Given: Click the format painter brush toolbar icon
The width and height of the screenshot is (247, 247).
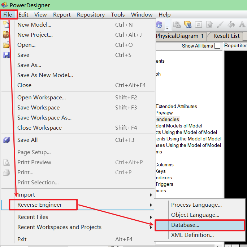Looking at the screenshot, I should [220, 25].
